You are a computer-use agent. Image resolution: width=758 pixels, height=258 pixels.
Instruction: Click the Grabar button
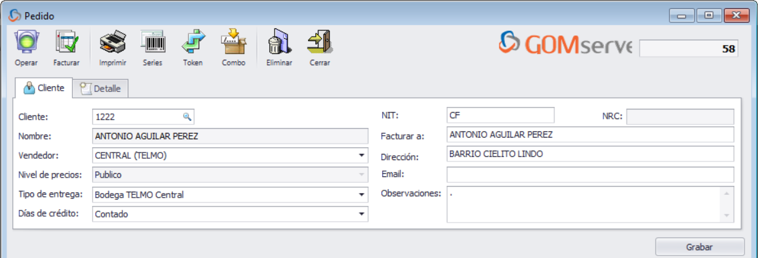pos(699,247)
